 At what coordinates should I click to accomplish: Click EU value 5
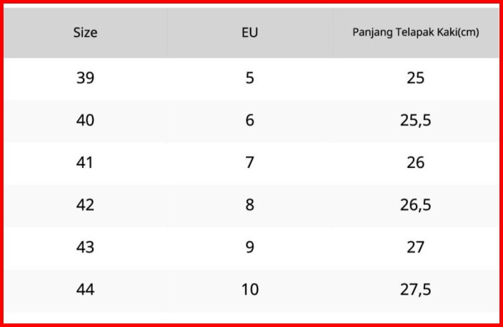point(250,78)
